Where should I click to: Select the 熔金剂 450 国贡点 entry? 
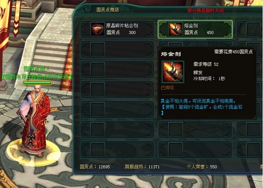(x=195, y=29)
